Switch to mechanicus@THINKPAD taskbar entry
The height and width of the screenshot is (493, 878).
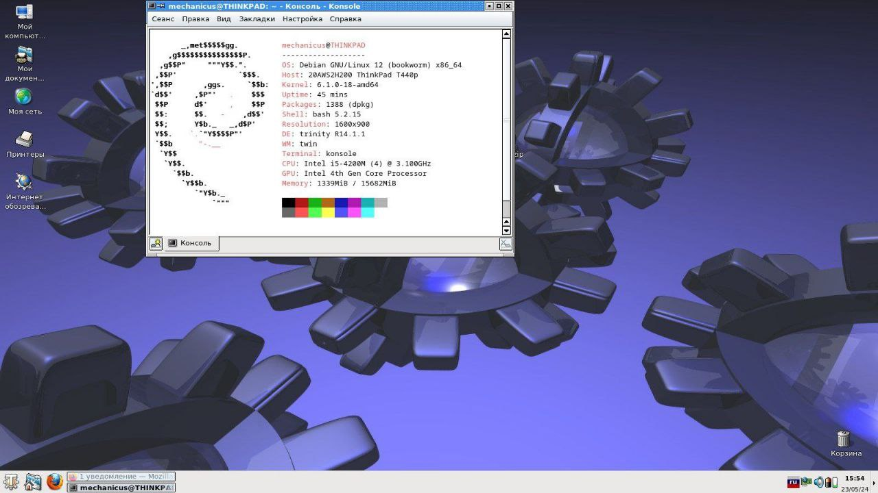point(121,488)
